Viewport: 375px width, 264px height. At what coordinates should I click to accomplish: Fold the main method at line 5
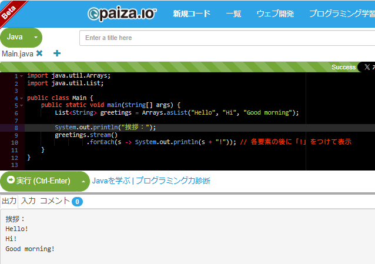click(x=22, y=105)
